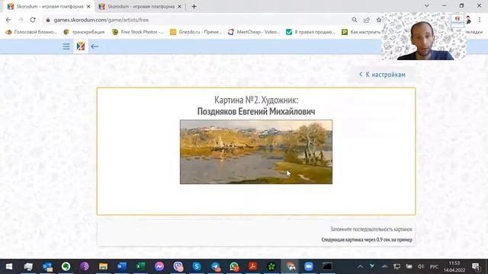Open Messenger from the taskbar

tap(159, 266)
